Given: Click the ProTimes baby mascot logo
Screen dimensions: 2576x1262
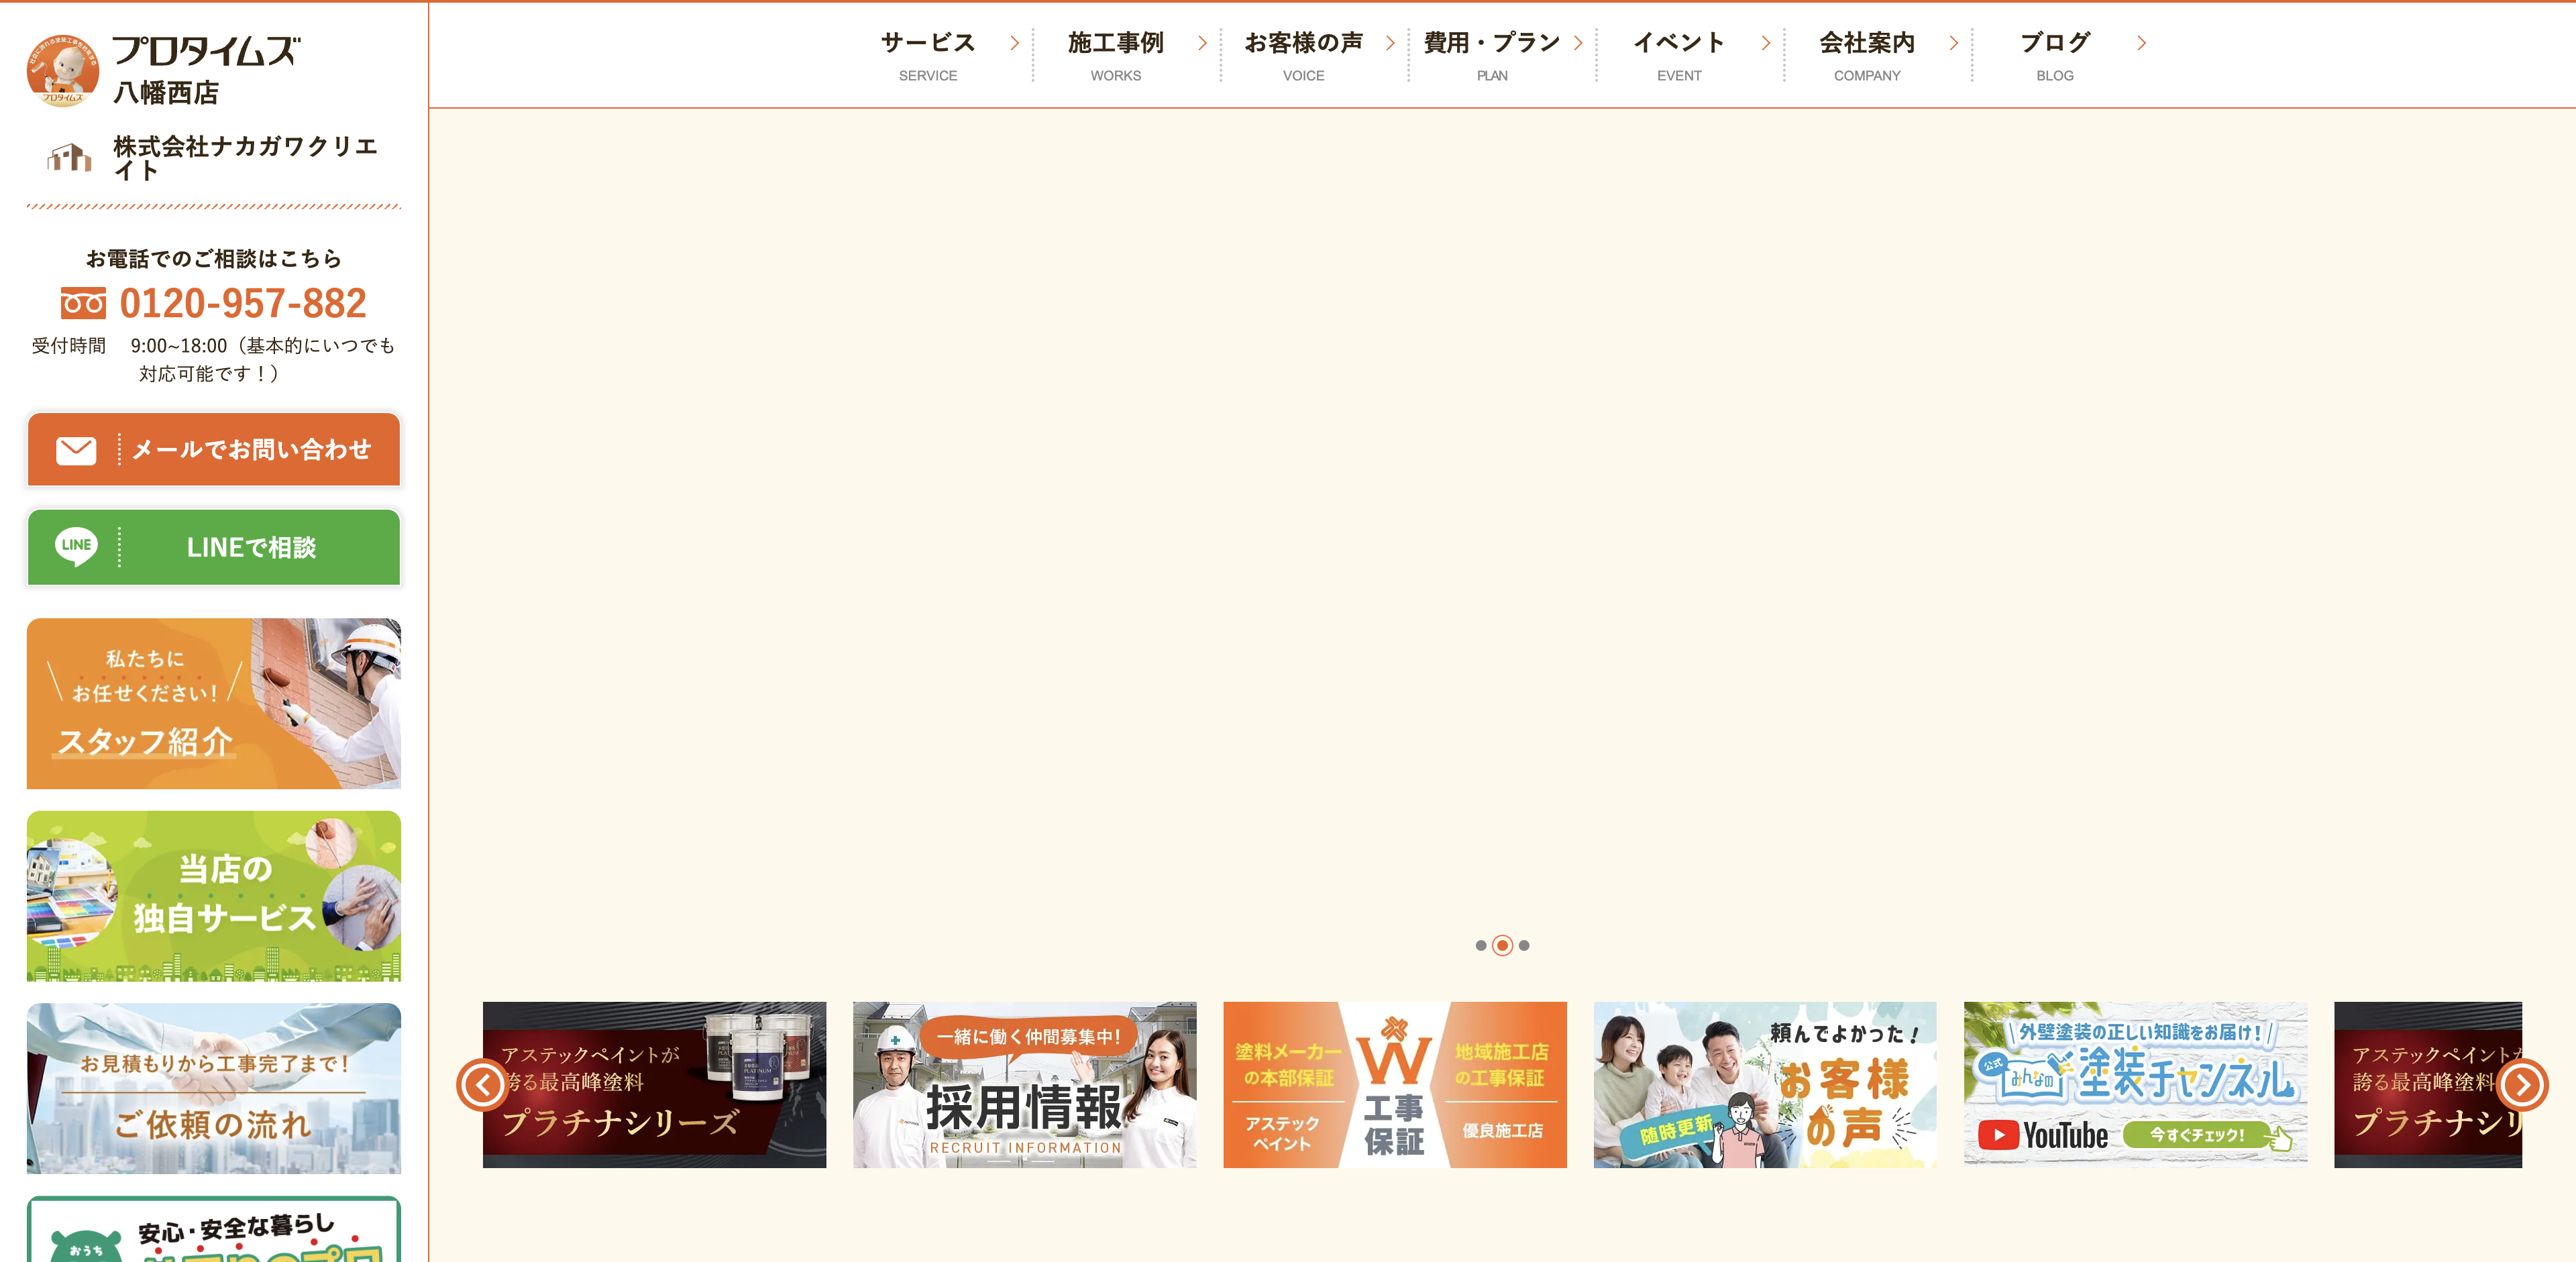Looking at the screenshot, I should coord(63,70).
